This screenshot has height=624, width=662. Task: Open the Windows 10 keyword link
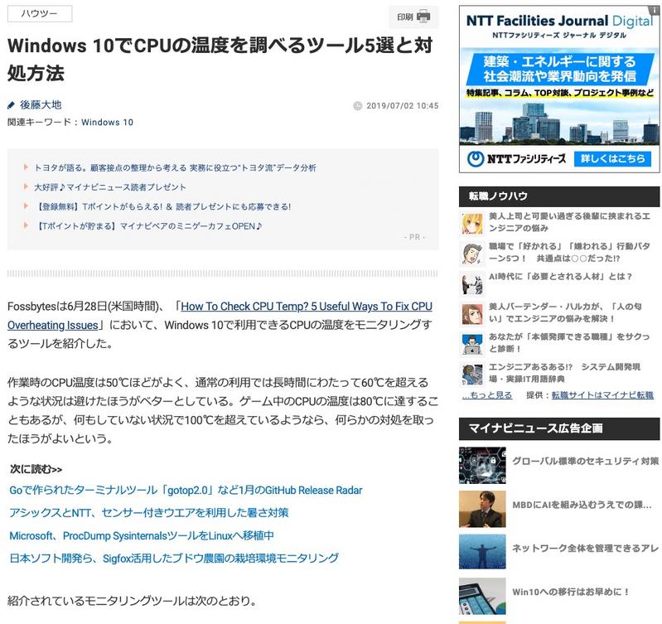coord(107,123)
